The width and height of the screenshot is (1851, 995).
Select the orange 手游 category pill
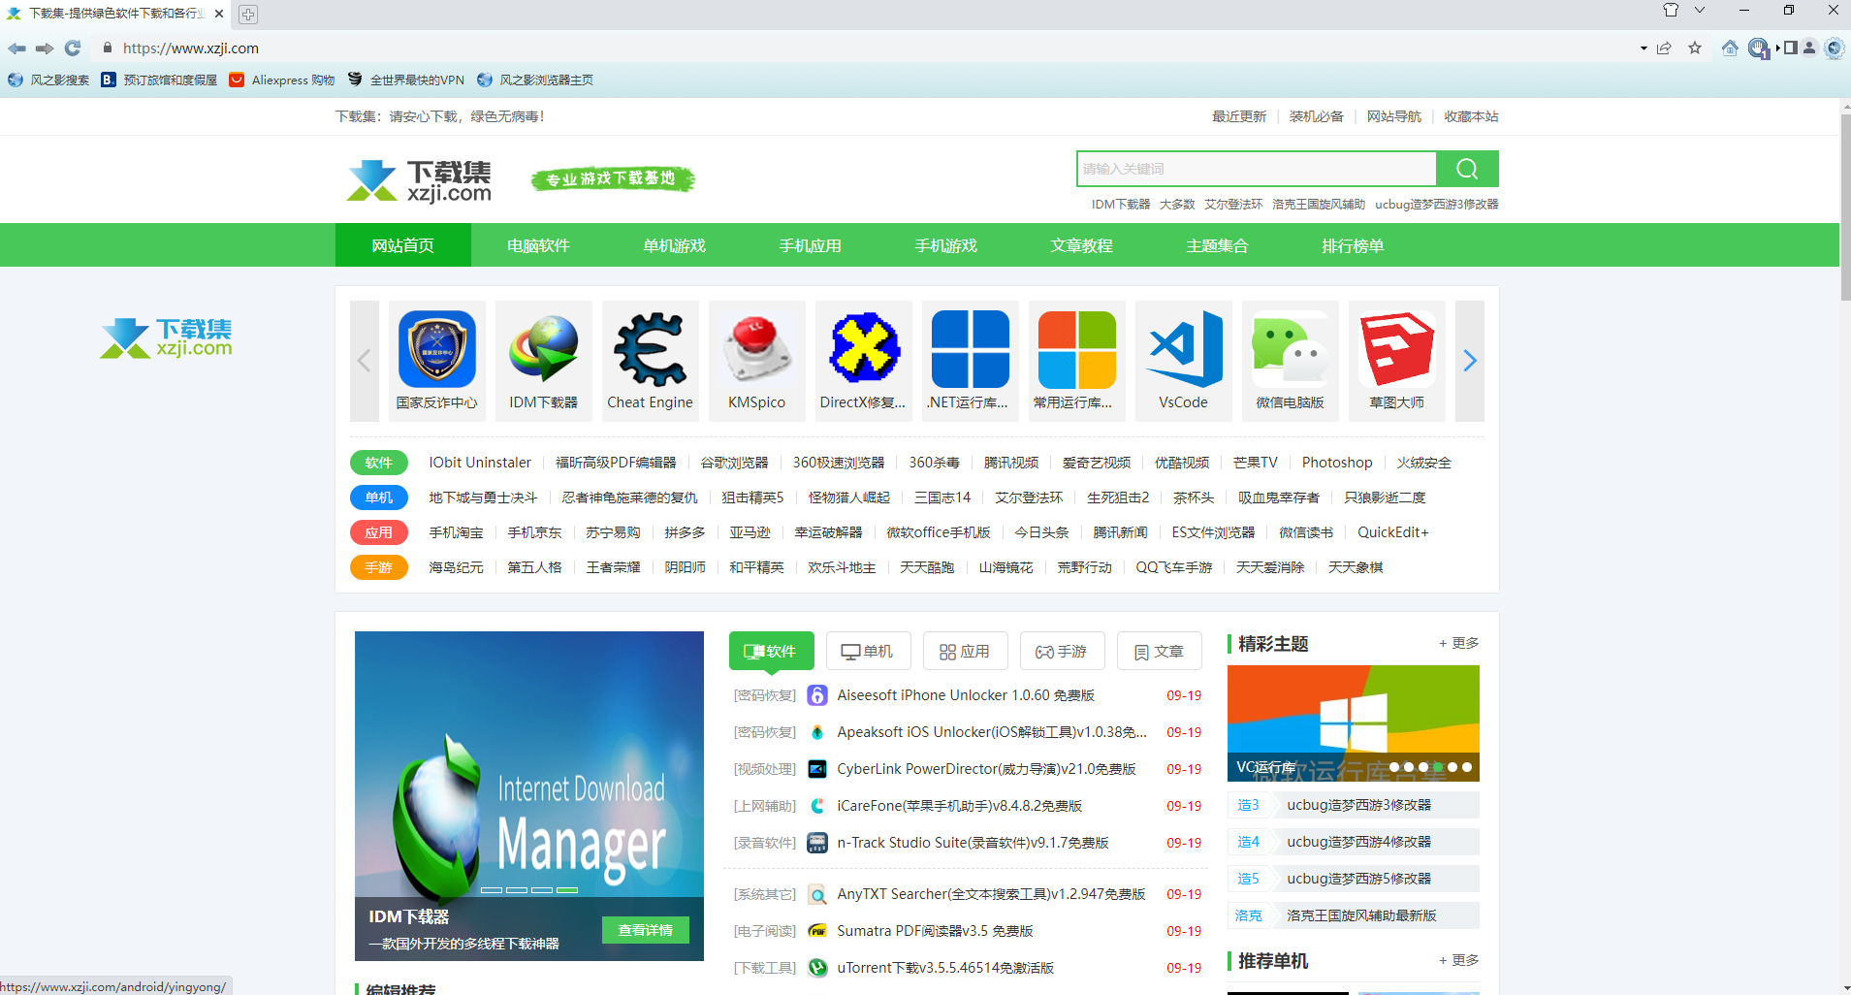click(379, 567)
